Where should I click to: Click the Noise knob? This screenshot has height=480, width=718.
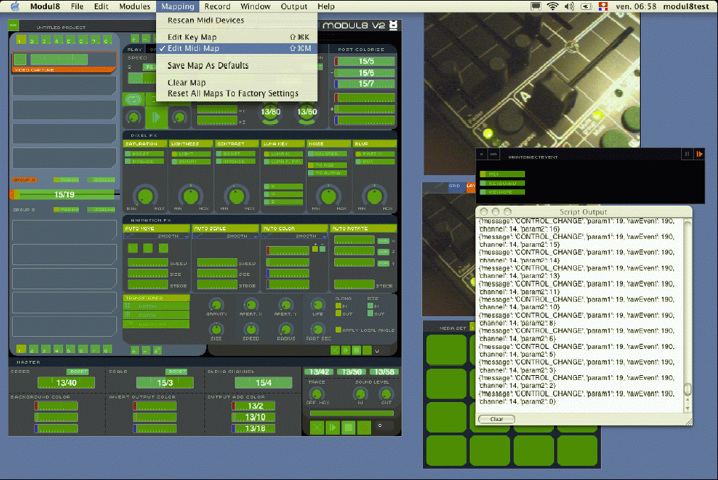pos(328,196)
